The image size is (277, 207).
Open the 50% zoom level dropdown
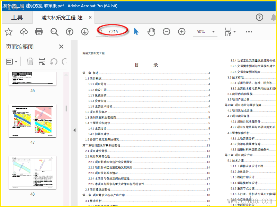click(206, 32)
